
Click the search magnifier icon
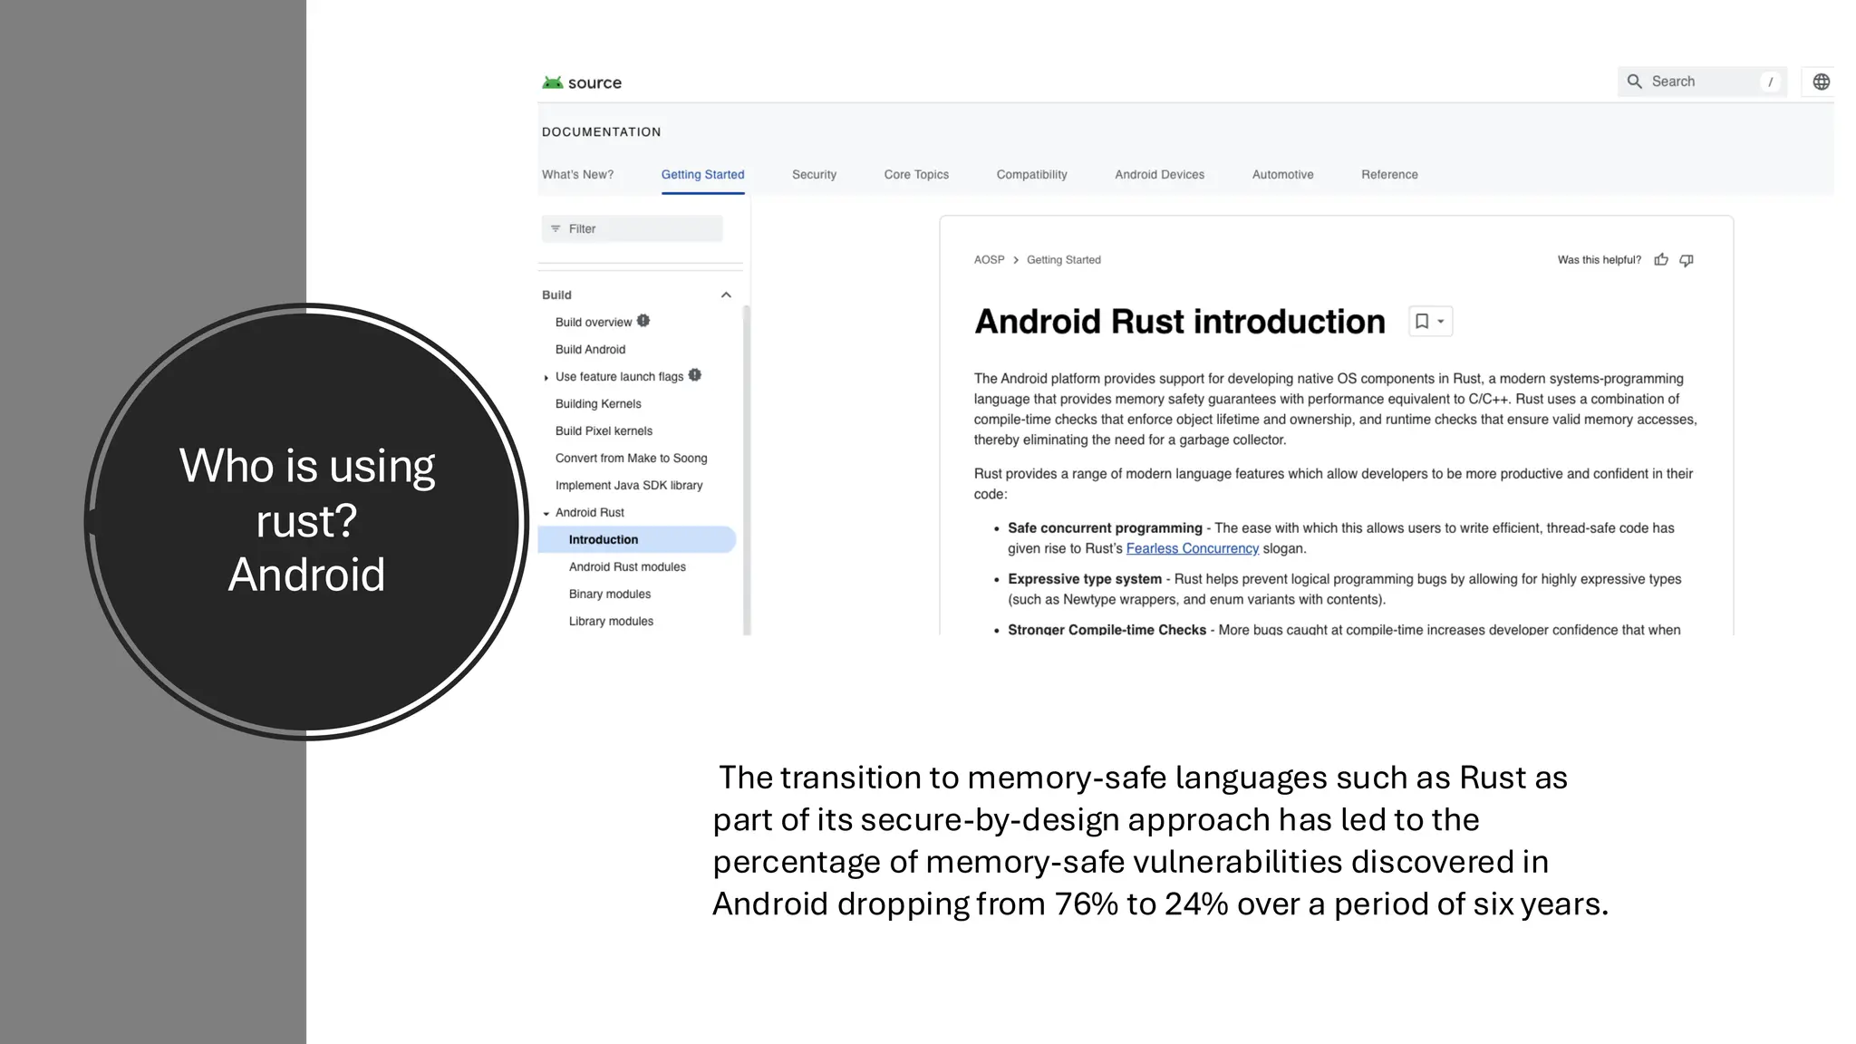click(x=1634, y=82)
